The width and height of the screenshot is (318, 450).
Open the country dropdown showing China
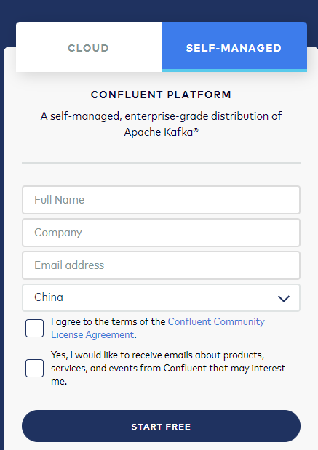point(161,297)
